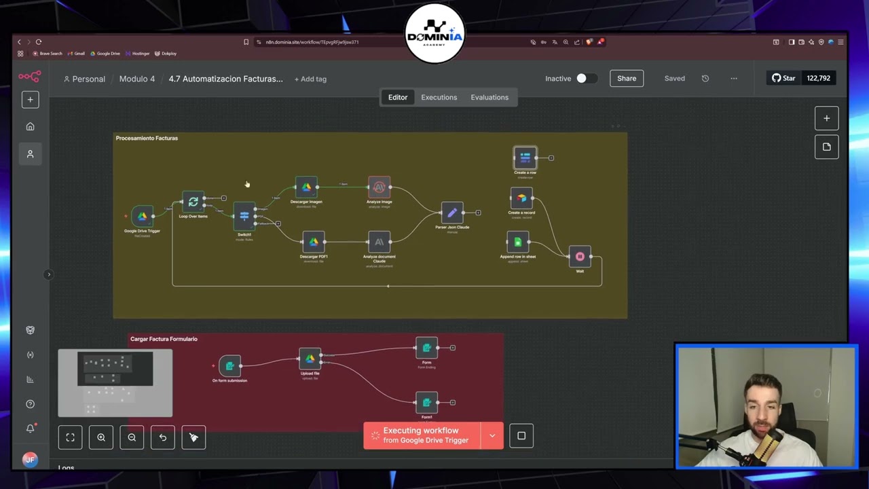Add a node after Parser Json Claude output

point(478,213)
